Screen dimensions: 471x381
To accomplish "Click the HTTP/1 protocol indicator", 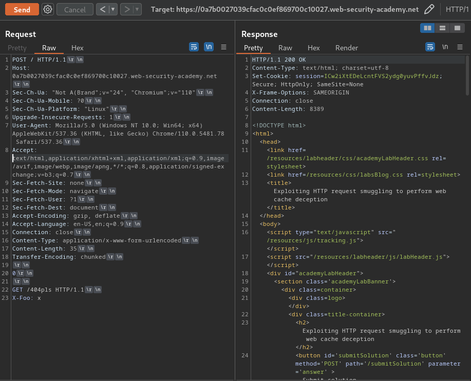I will coord(457,10).
